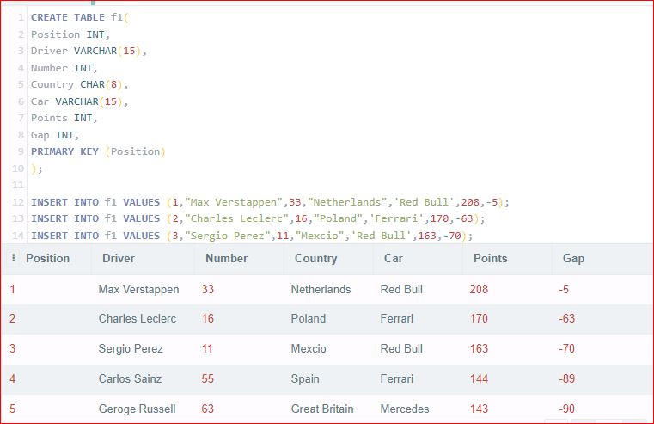Sort by the Points column header
This screenshot has width=654, height=424.
(491, 258)
